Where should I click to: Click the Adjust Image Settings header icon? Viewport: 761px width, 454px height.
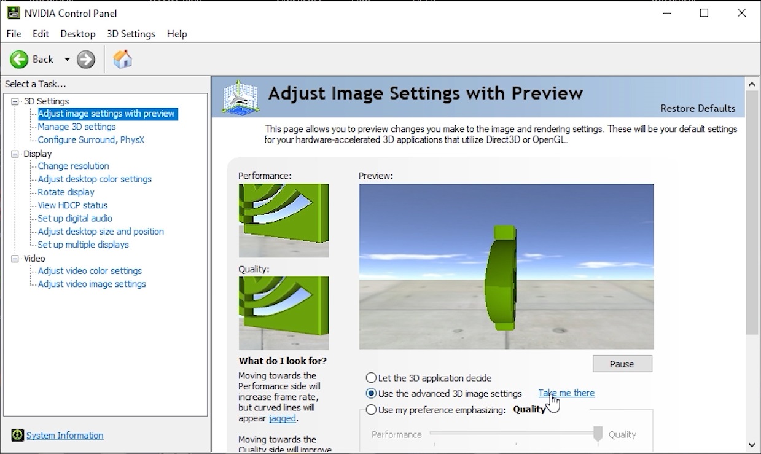[x=241, y=97]
